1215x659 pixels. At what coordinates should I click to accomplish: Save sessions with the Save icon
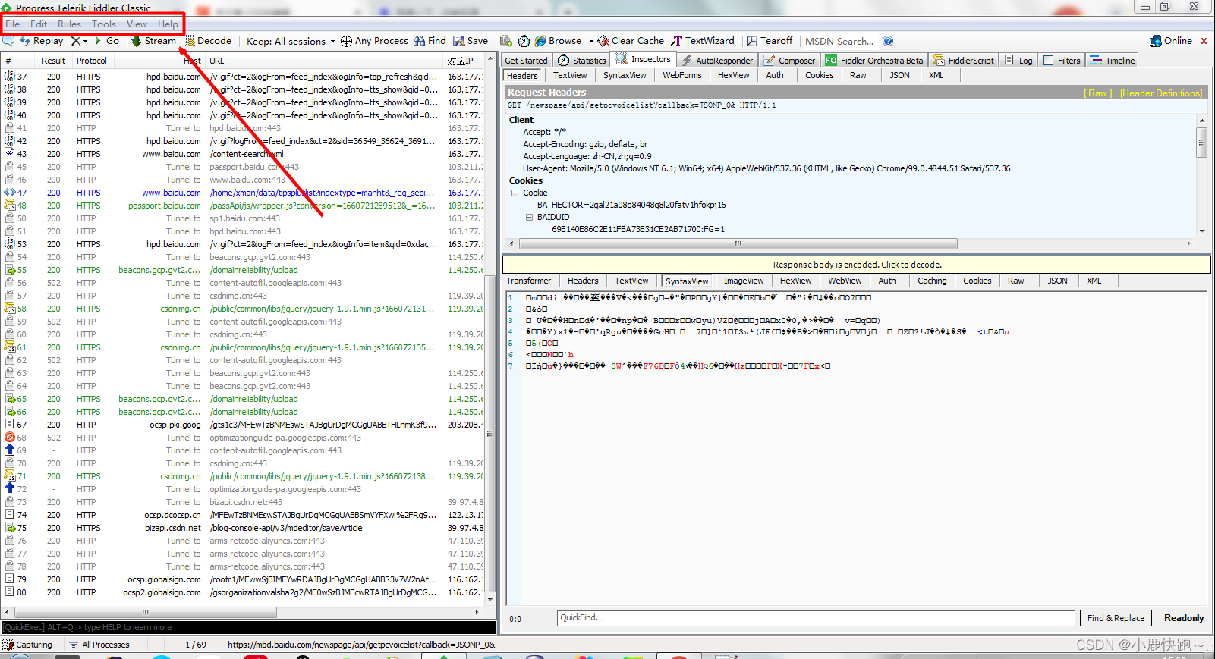click(471, 41)
